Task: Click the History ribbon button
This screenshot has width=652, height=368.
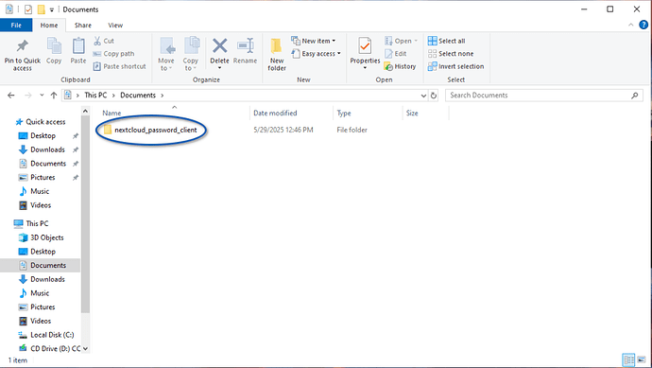Action: pyautogui.click(x=400, y=66)
